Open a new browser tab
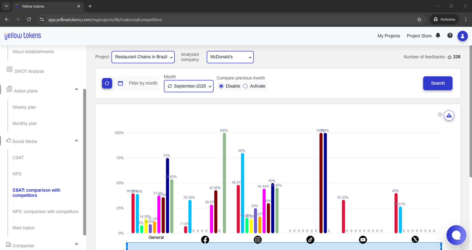 [x=90, y=6]
